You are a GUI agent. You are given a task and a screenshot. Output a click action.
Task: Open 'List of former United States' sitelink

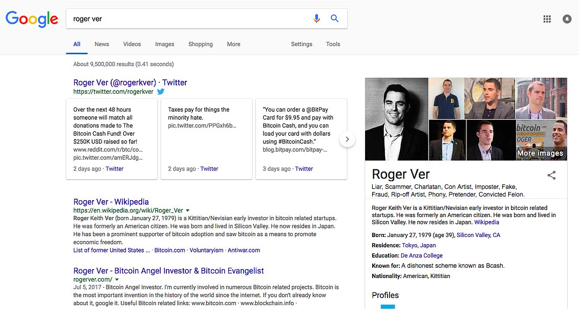(111, 250)
